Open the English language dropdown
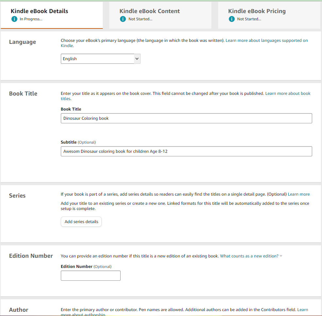Viewport: 322px width, 316px height. pyautogui.click(x=101, y=59)
